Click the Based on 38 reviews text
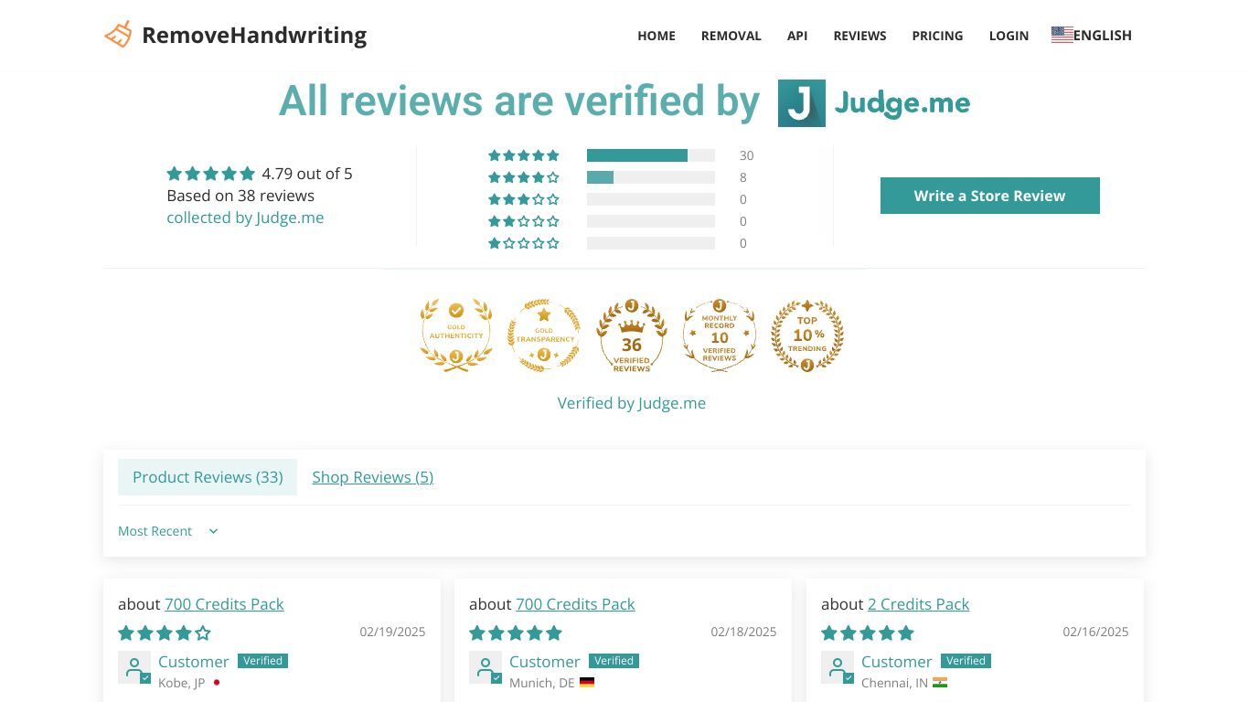The image size is (1249, 702). tap(240, 196)
